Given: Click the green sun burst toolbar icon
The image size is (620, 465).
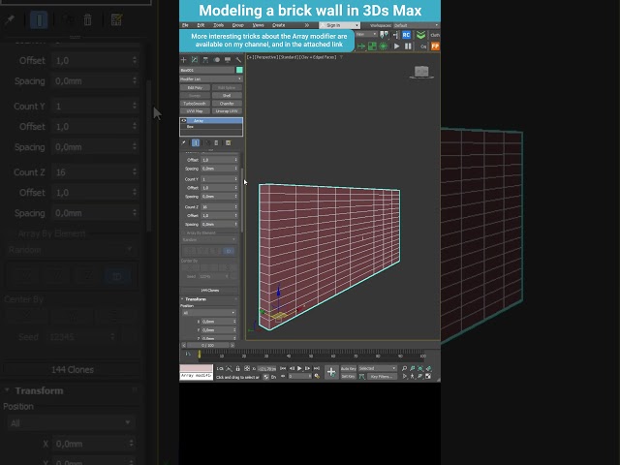Looking at the screenshot, I should pos(384,46).
